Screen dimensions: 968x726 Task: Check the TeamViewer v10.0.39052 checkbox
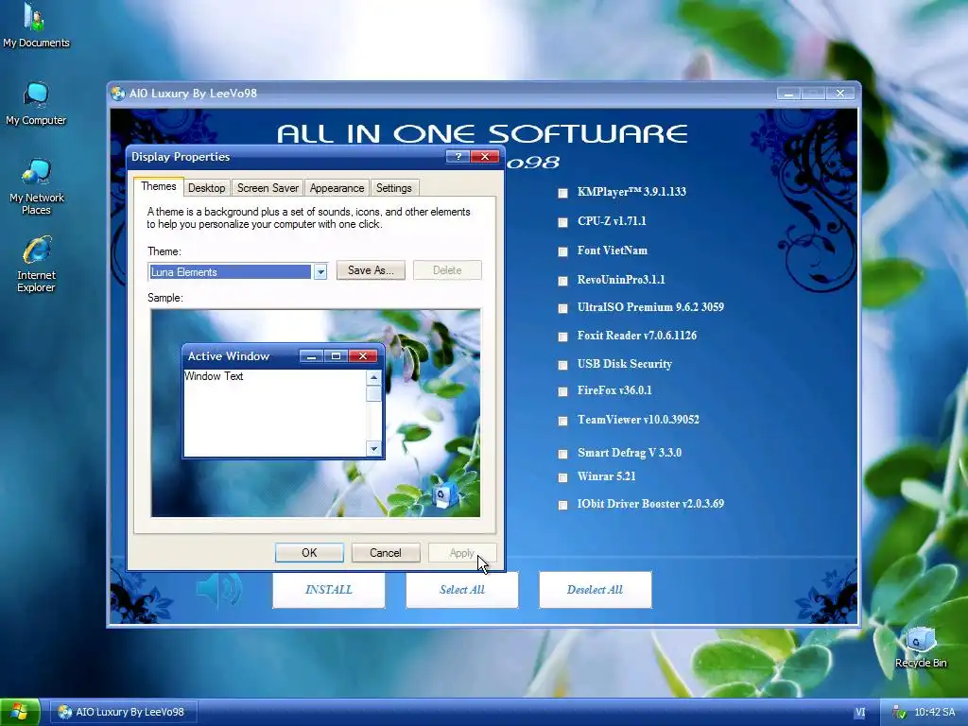[x=562, y=421]
